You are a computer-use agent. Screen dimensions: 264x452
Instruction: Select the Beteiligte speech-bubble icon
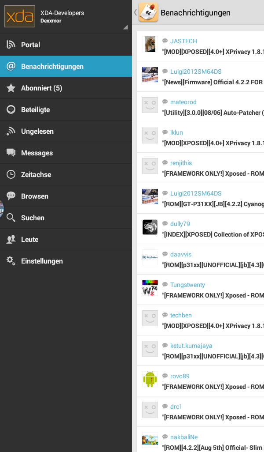click(x=11, y=109)
